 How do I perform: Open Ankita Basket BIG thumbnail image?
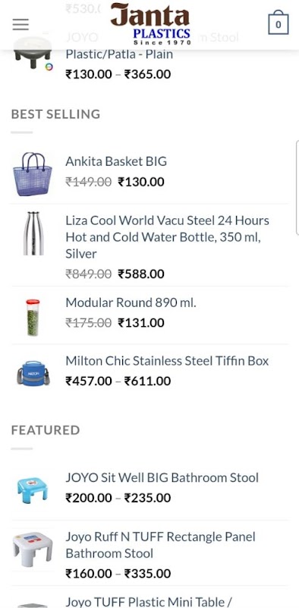[33, 173]
